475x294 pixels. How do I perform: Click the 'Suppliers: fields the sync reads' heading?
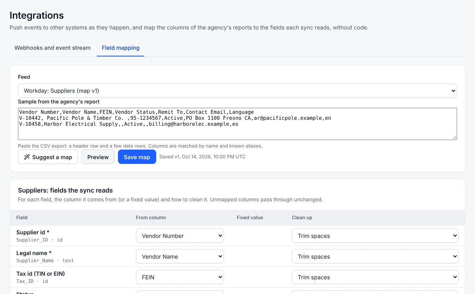[65, 190]
